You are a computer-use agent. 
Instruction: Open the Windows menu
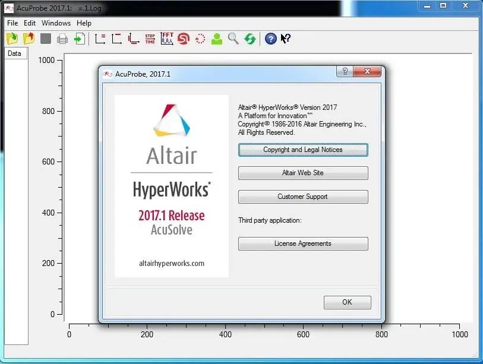(56, 23)
